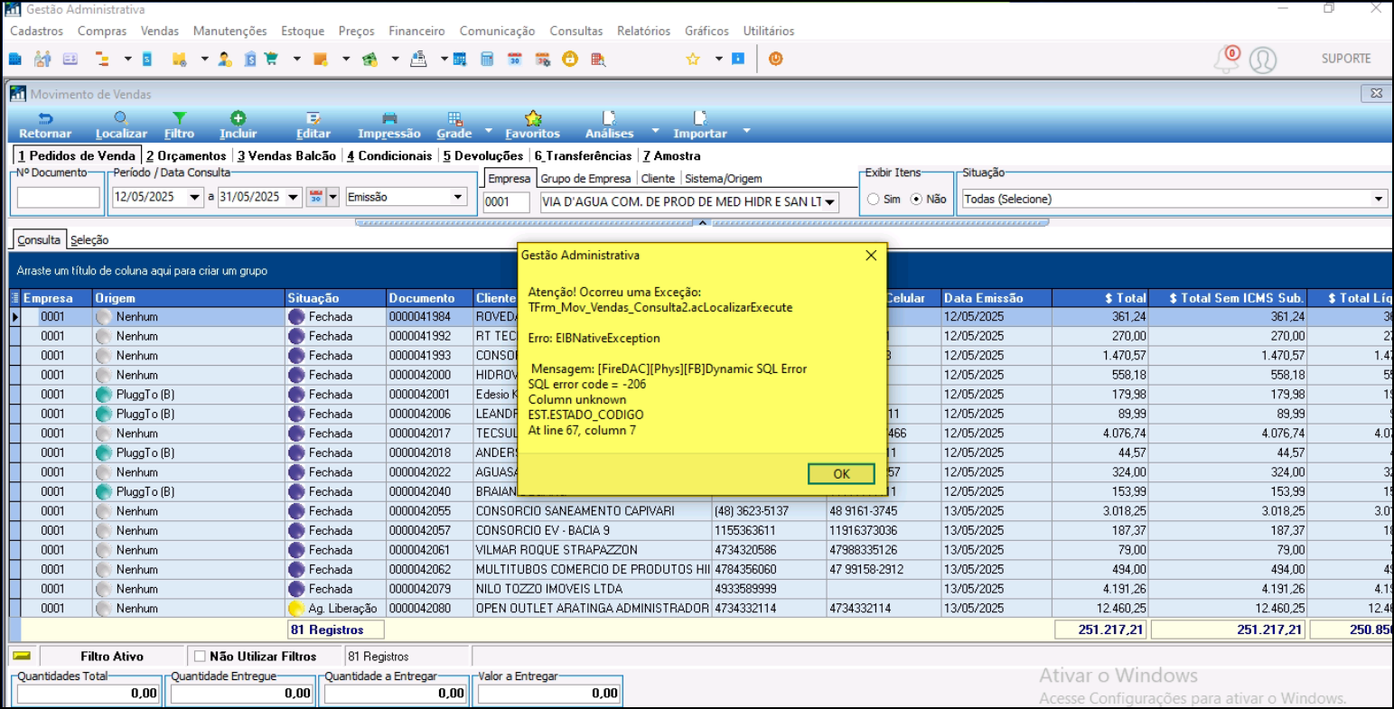Viewport: 1394px width, 709px height.
Task: Click the building with dollar sign icon
Action: 249,59
